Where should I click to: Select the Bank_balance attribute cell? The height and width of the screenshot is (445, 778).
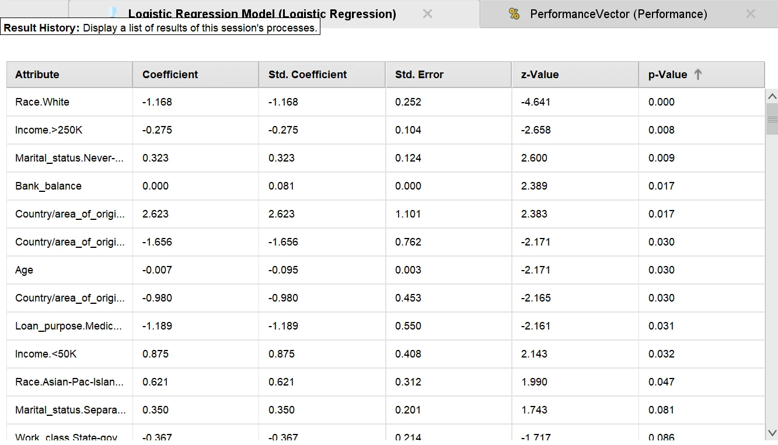[69, 186]
